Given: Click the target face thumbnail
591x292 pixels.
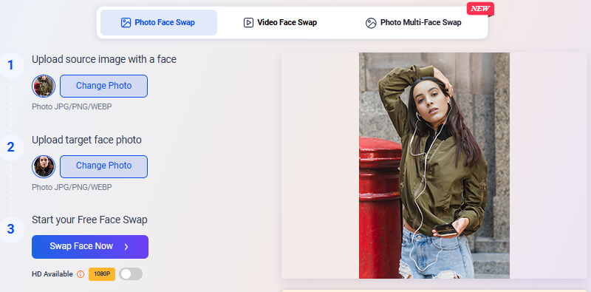Looking at the screenshot, I should [x=44, y=166].
